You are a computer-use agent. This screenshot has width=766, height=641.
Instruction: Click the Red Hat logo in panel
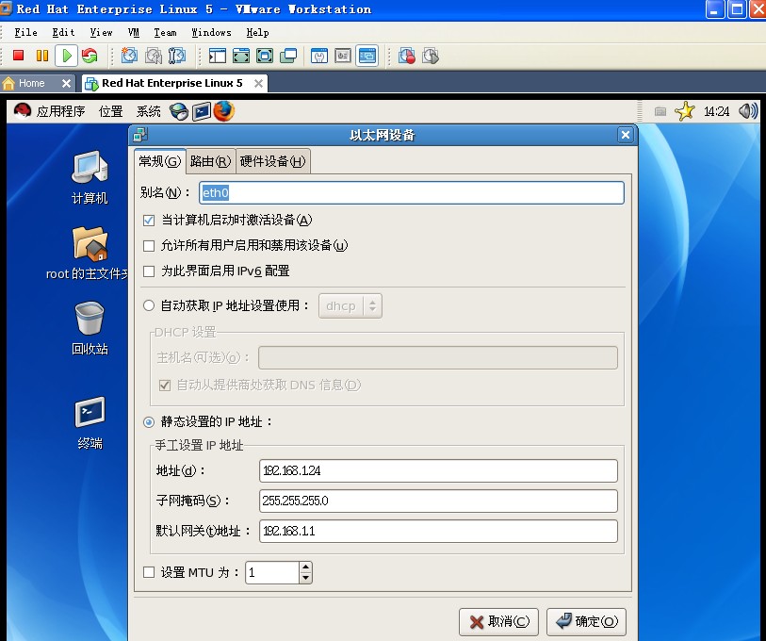tap(22, 111)
